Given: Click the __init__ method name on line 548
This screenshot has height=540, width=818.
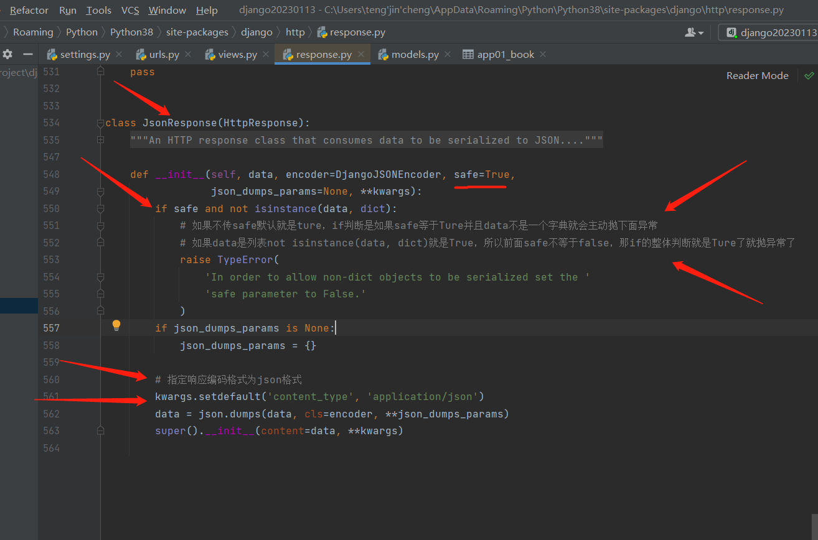Looking at the screenshot, I should tap(180, 175).
